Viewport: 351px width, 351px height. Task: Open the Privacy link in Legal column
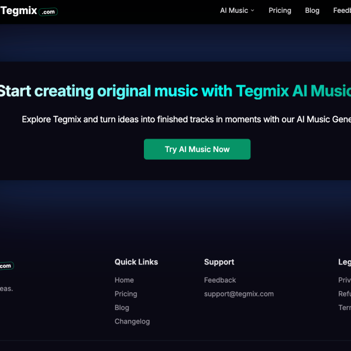click(345, 280)
